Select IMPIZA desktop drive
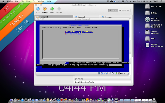 [x=147, y=13]
